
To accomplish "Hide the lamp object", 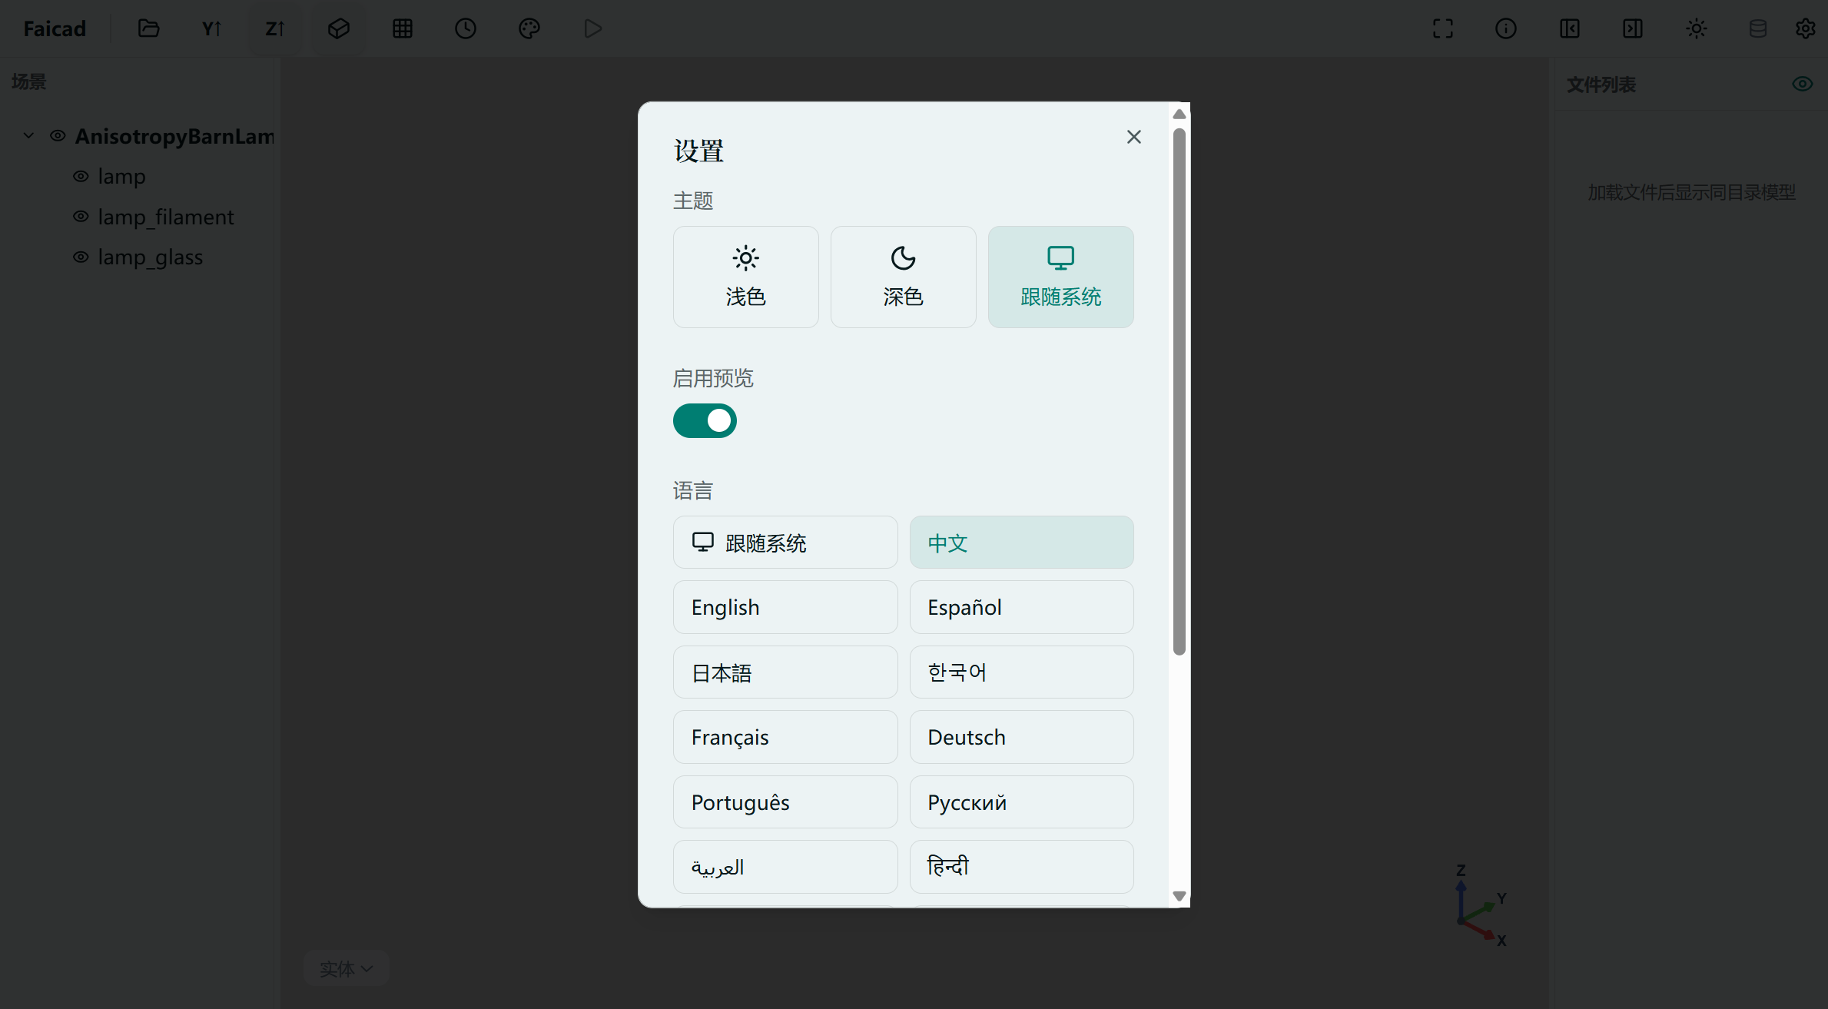I will coord(81,176).
